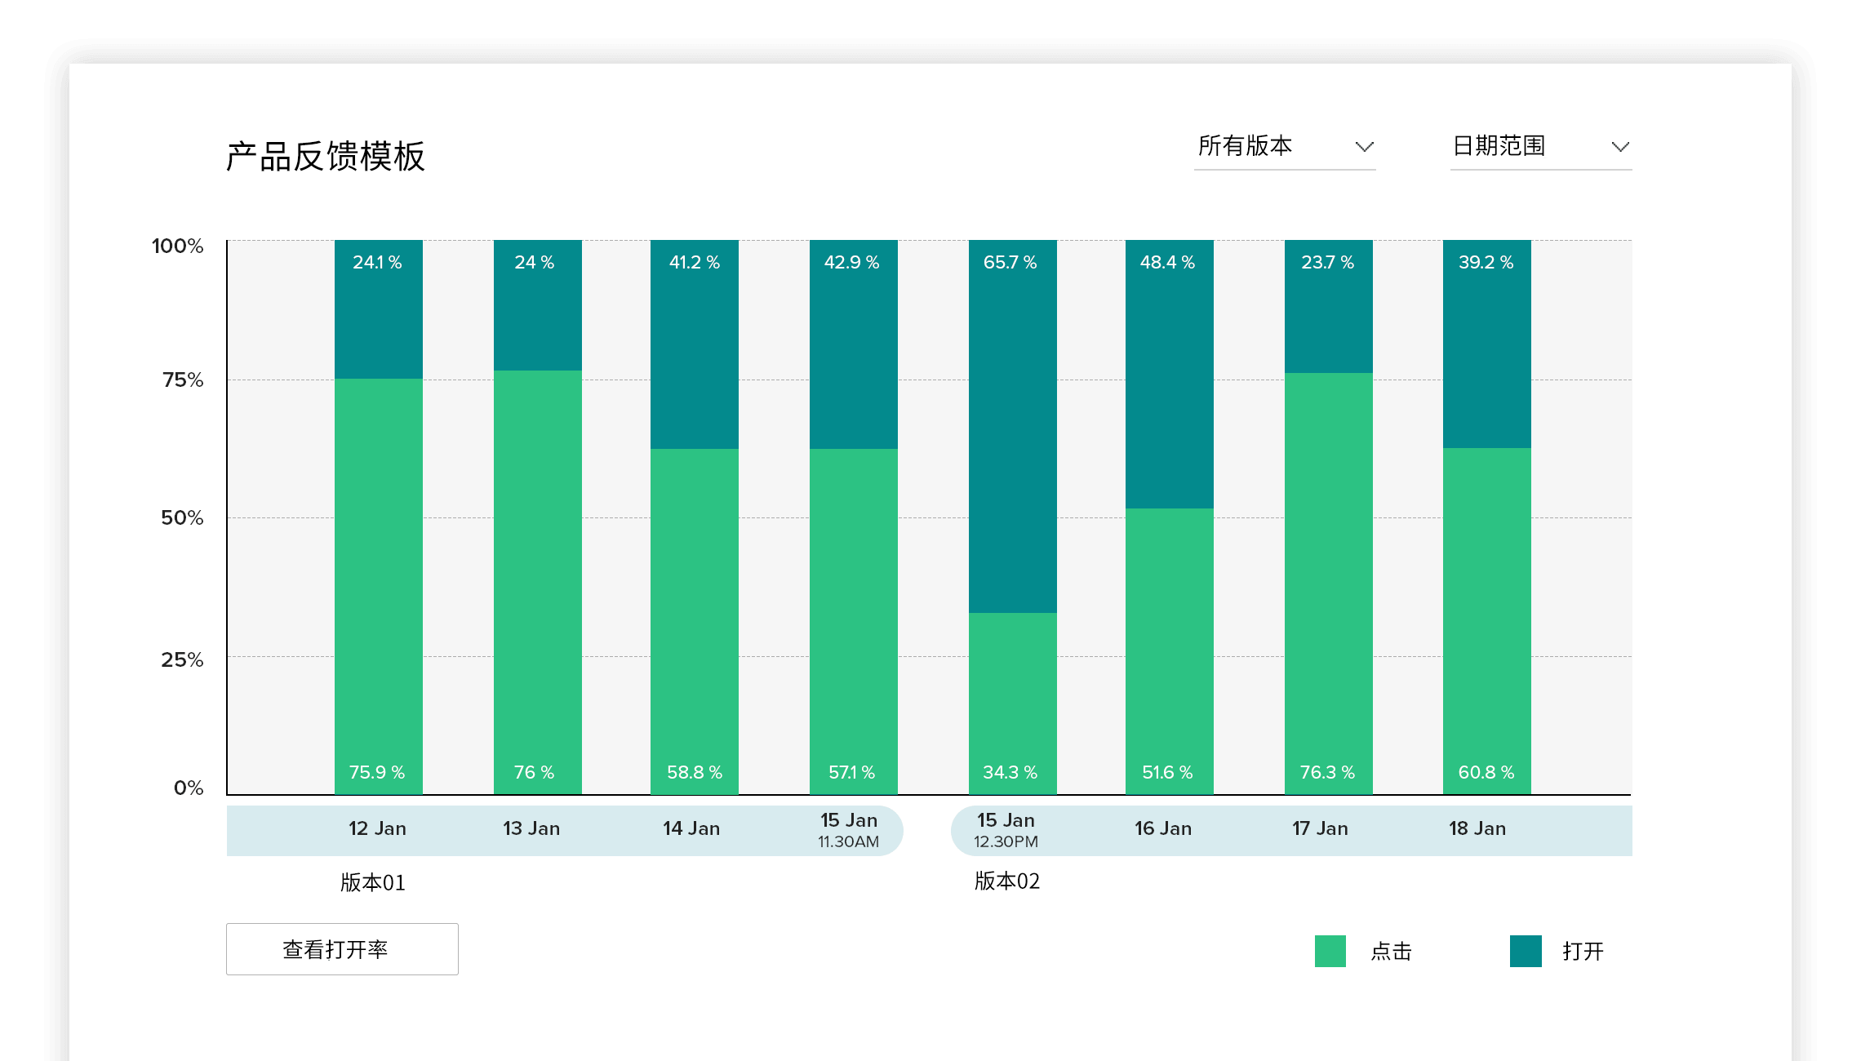The width and height of the screenshot is (1861, 1061).
Task: Click the 75.9 % click-rate bar segment
Action: [378, 586]
